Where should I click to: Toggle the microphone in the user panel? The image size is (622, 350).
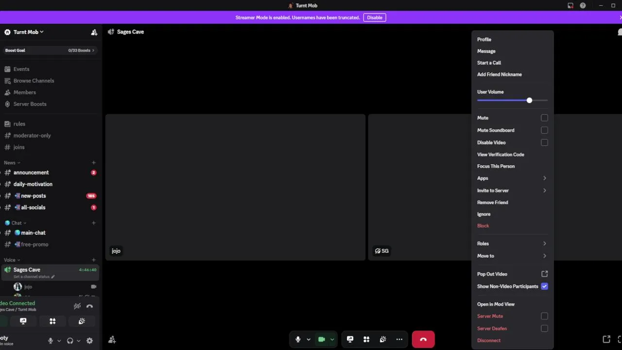[51, 341]
